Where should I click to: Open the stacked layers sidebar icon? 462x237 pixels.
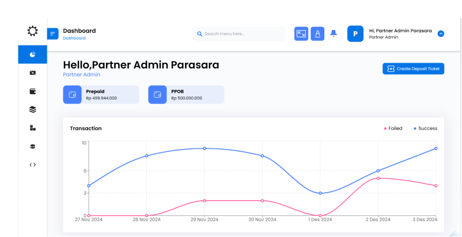(x=33, y=109)
